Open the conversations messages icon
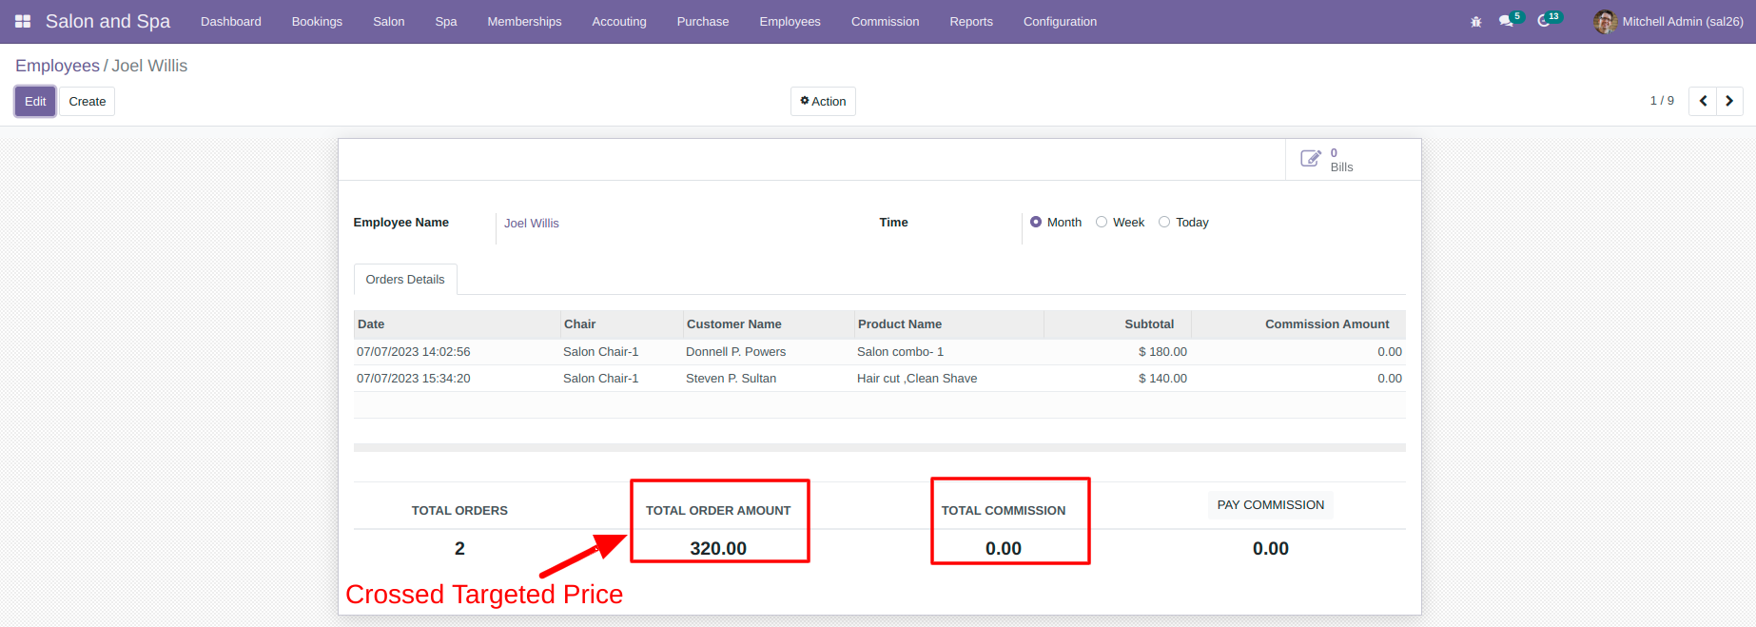 tap(1506, 21)
